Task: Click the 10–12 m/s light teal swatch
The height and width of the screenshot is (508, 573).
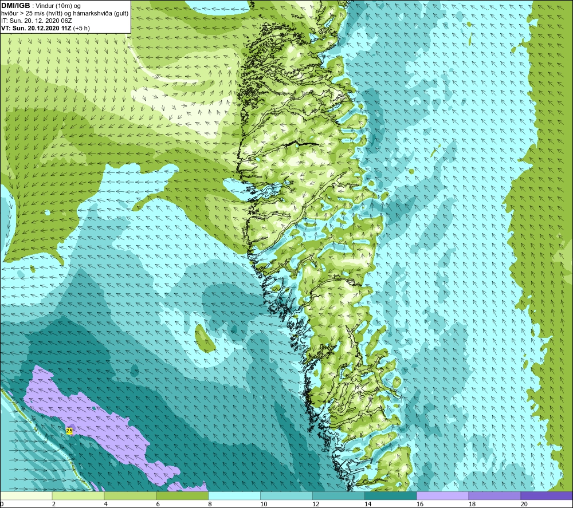Action: tap(286, 495)
